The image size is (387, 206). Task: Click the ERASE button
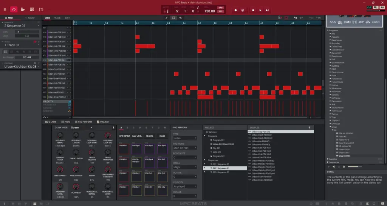(162, 136)
